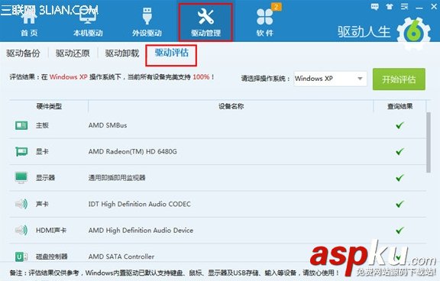Click the dropdown arrow beside Windows XP

click(x=360, y=79)
